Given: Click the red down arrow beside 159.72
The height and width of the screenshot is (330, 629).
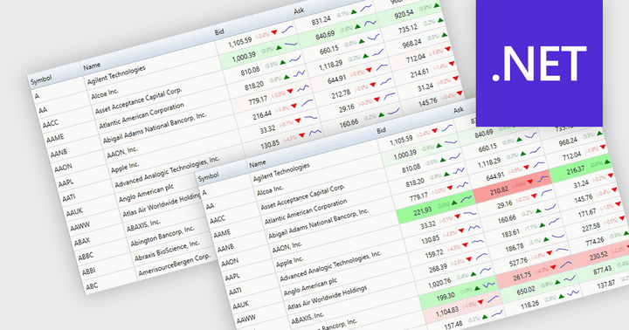Looking at the screenshot, I should (x=466, y=245).
